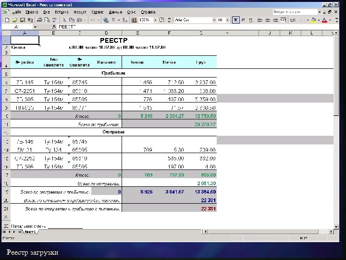346x260 pixels.
Task: Select row 5 header
Action: [6, 74]
